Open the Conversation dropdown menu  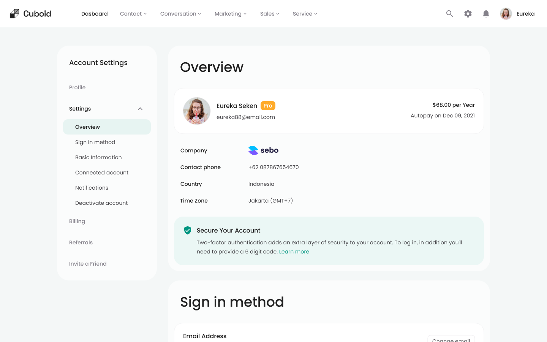180,14
